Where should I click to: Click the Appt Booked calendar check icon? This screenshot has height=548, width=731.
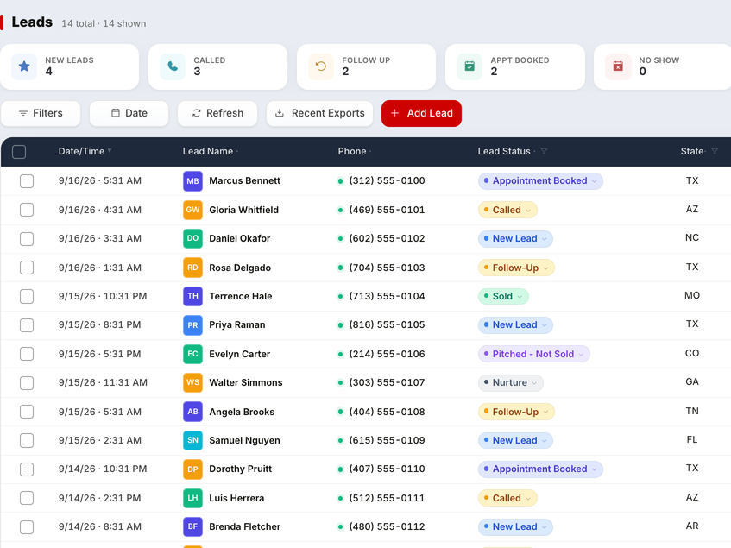(x=469, y=66)
